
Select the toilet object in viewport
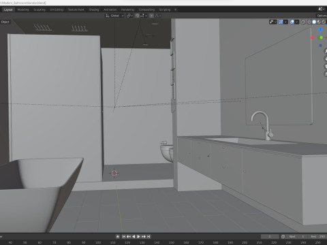[166, 152]
